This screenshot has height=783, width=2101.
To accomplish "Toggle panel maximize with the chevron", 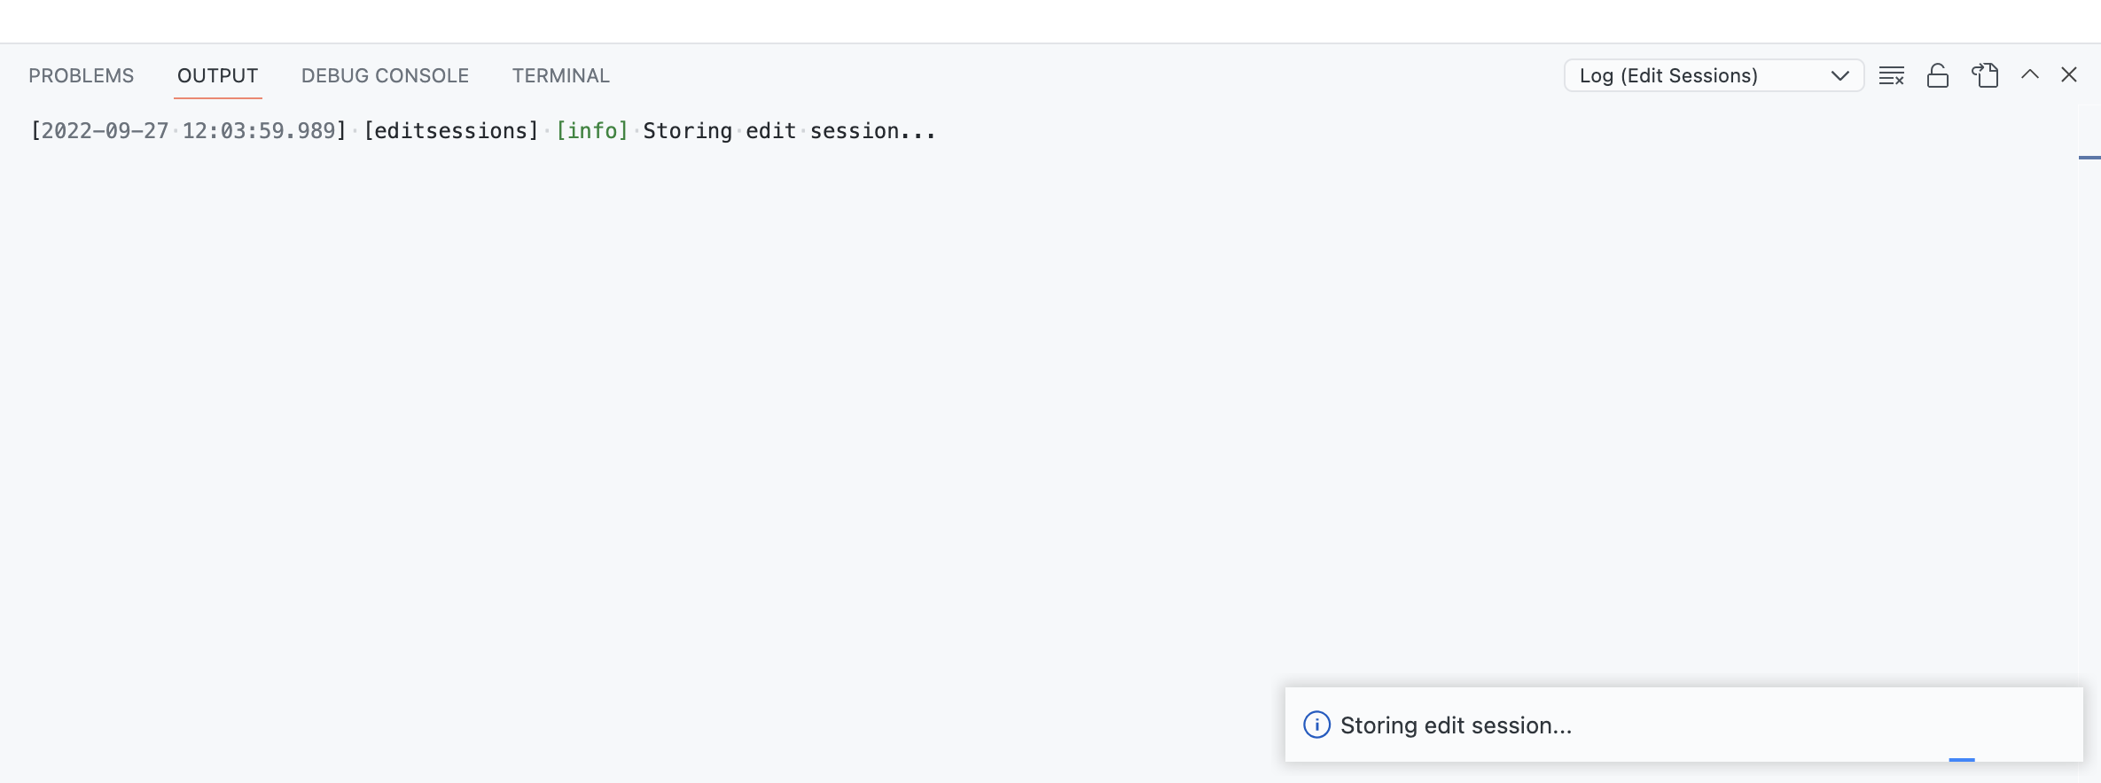I will coord(2029,75).
